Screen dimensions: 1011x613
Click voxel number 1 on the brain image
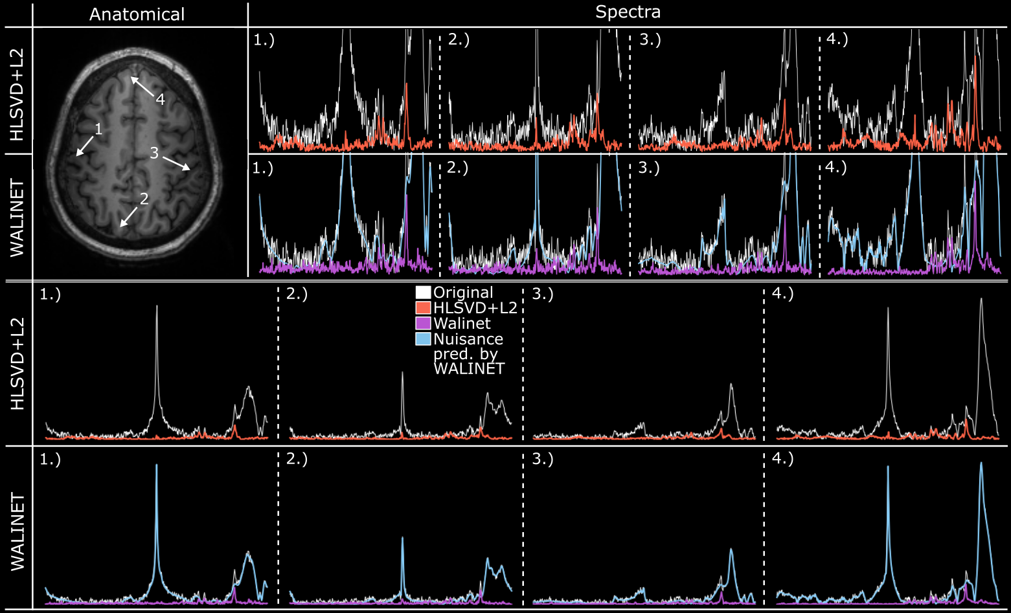pos(98,129)
